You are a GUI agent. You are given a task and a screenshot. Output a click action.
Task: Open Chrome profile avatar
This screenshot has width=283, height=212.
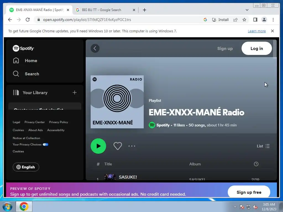[264, 20]
